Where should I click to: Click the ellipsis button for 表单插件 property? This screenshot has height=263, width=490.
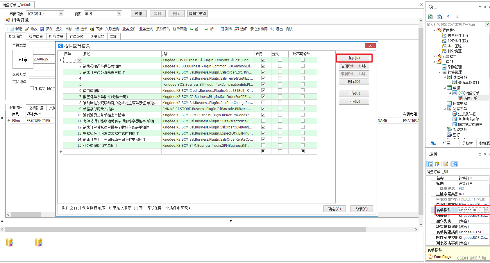[x=487, y=210]
